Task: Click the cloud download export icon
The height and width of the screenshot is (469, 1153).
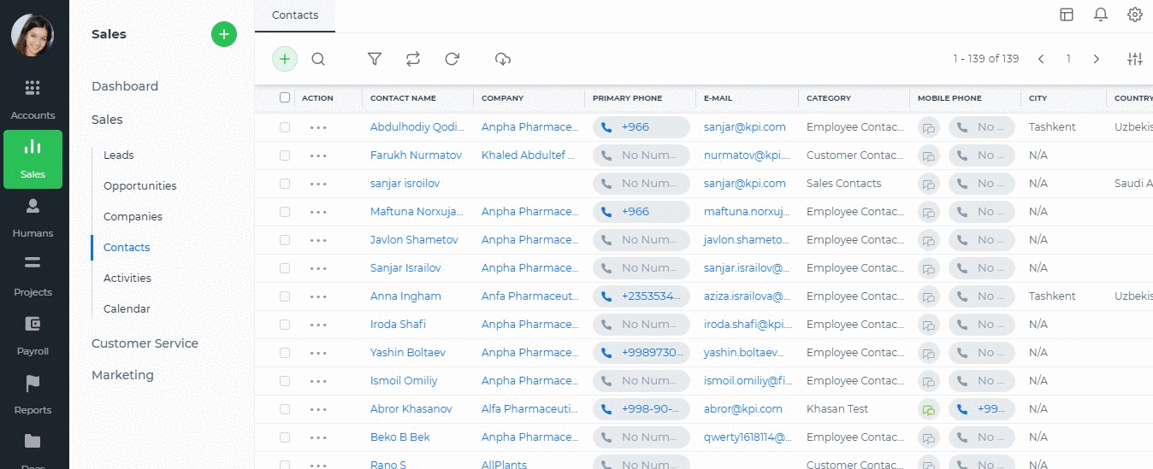Action: pyautogui.click(x=503, y=59)
